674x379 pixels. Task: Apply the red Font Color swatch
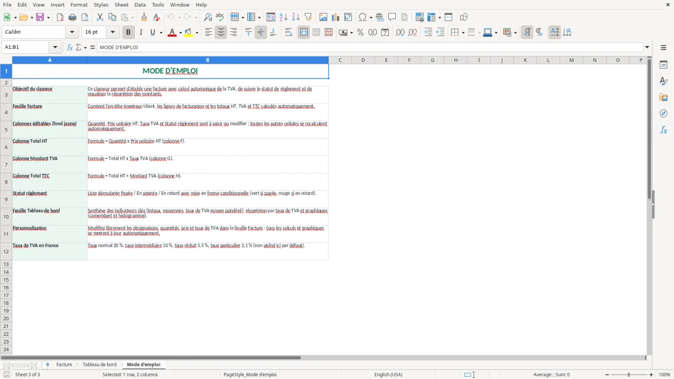click(172, 33)
